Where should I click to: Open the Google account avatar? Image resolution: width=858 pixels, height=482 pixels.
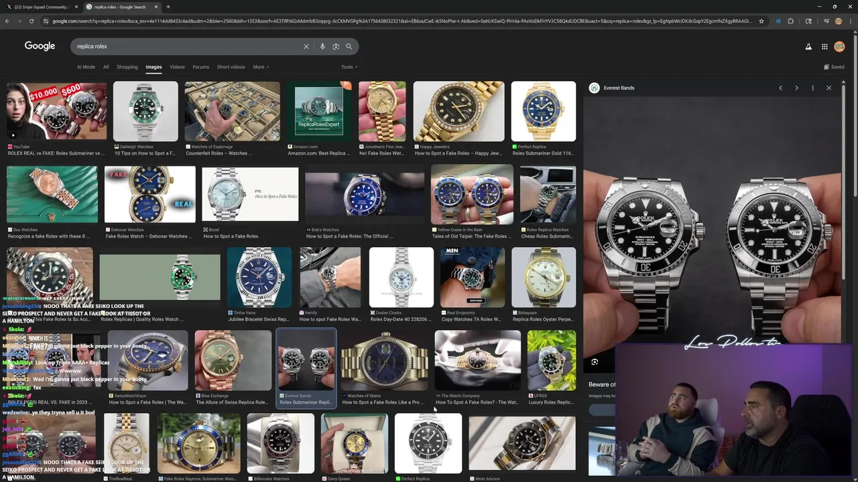point(839,46)
